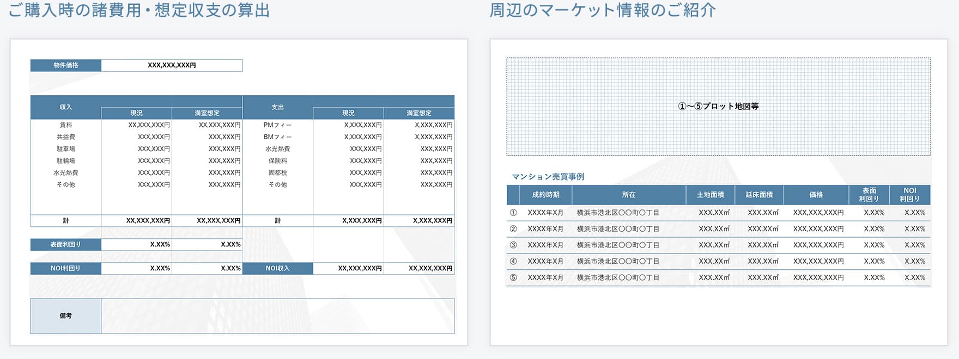This screenshot has width=959, height=359.
Task: Select row ④ number in the sales table
Action: [513, 262]
